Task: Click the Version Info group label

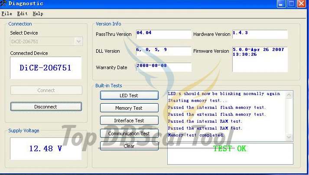Action: [x=108, y=24]
